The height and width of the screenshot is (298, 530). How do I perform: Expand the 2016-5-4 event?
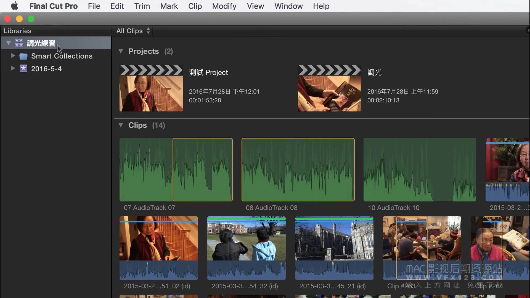coord(13,68)
